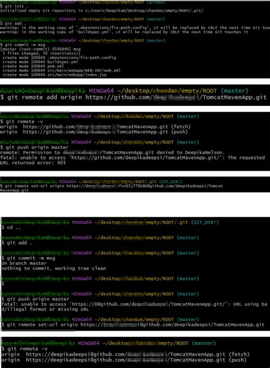270x368 pixels.
Task: Click origin 'deepikadeepsi@github.com' line marked (fetch)
Action: (125, 354)
